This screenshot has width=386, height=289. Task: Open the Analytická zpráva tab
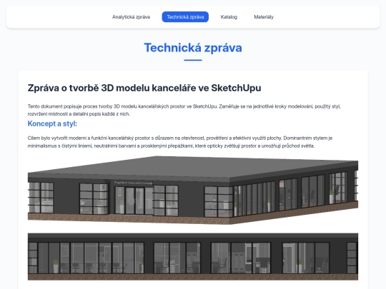pyautogui.click(x=131, y=17)
